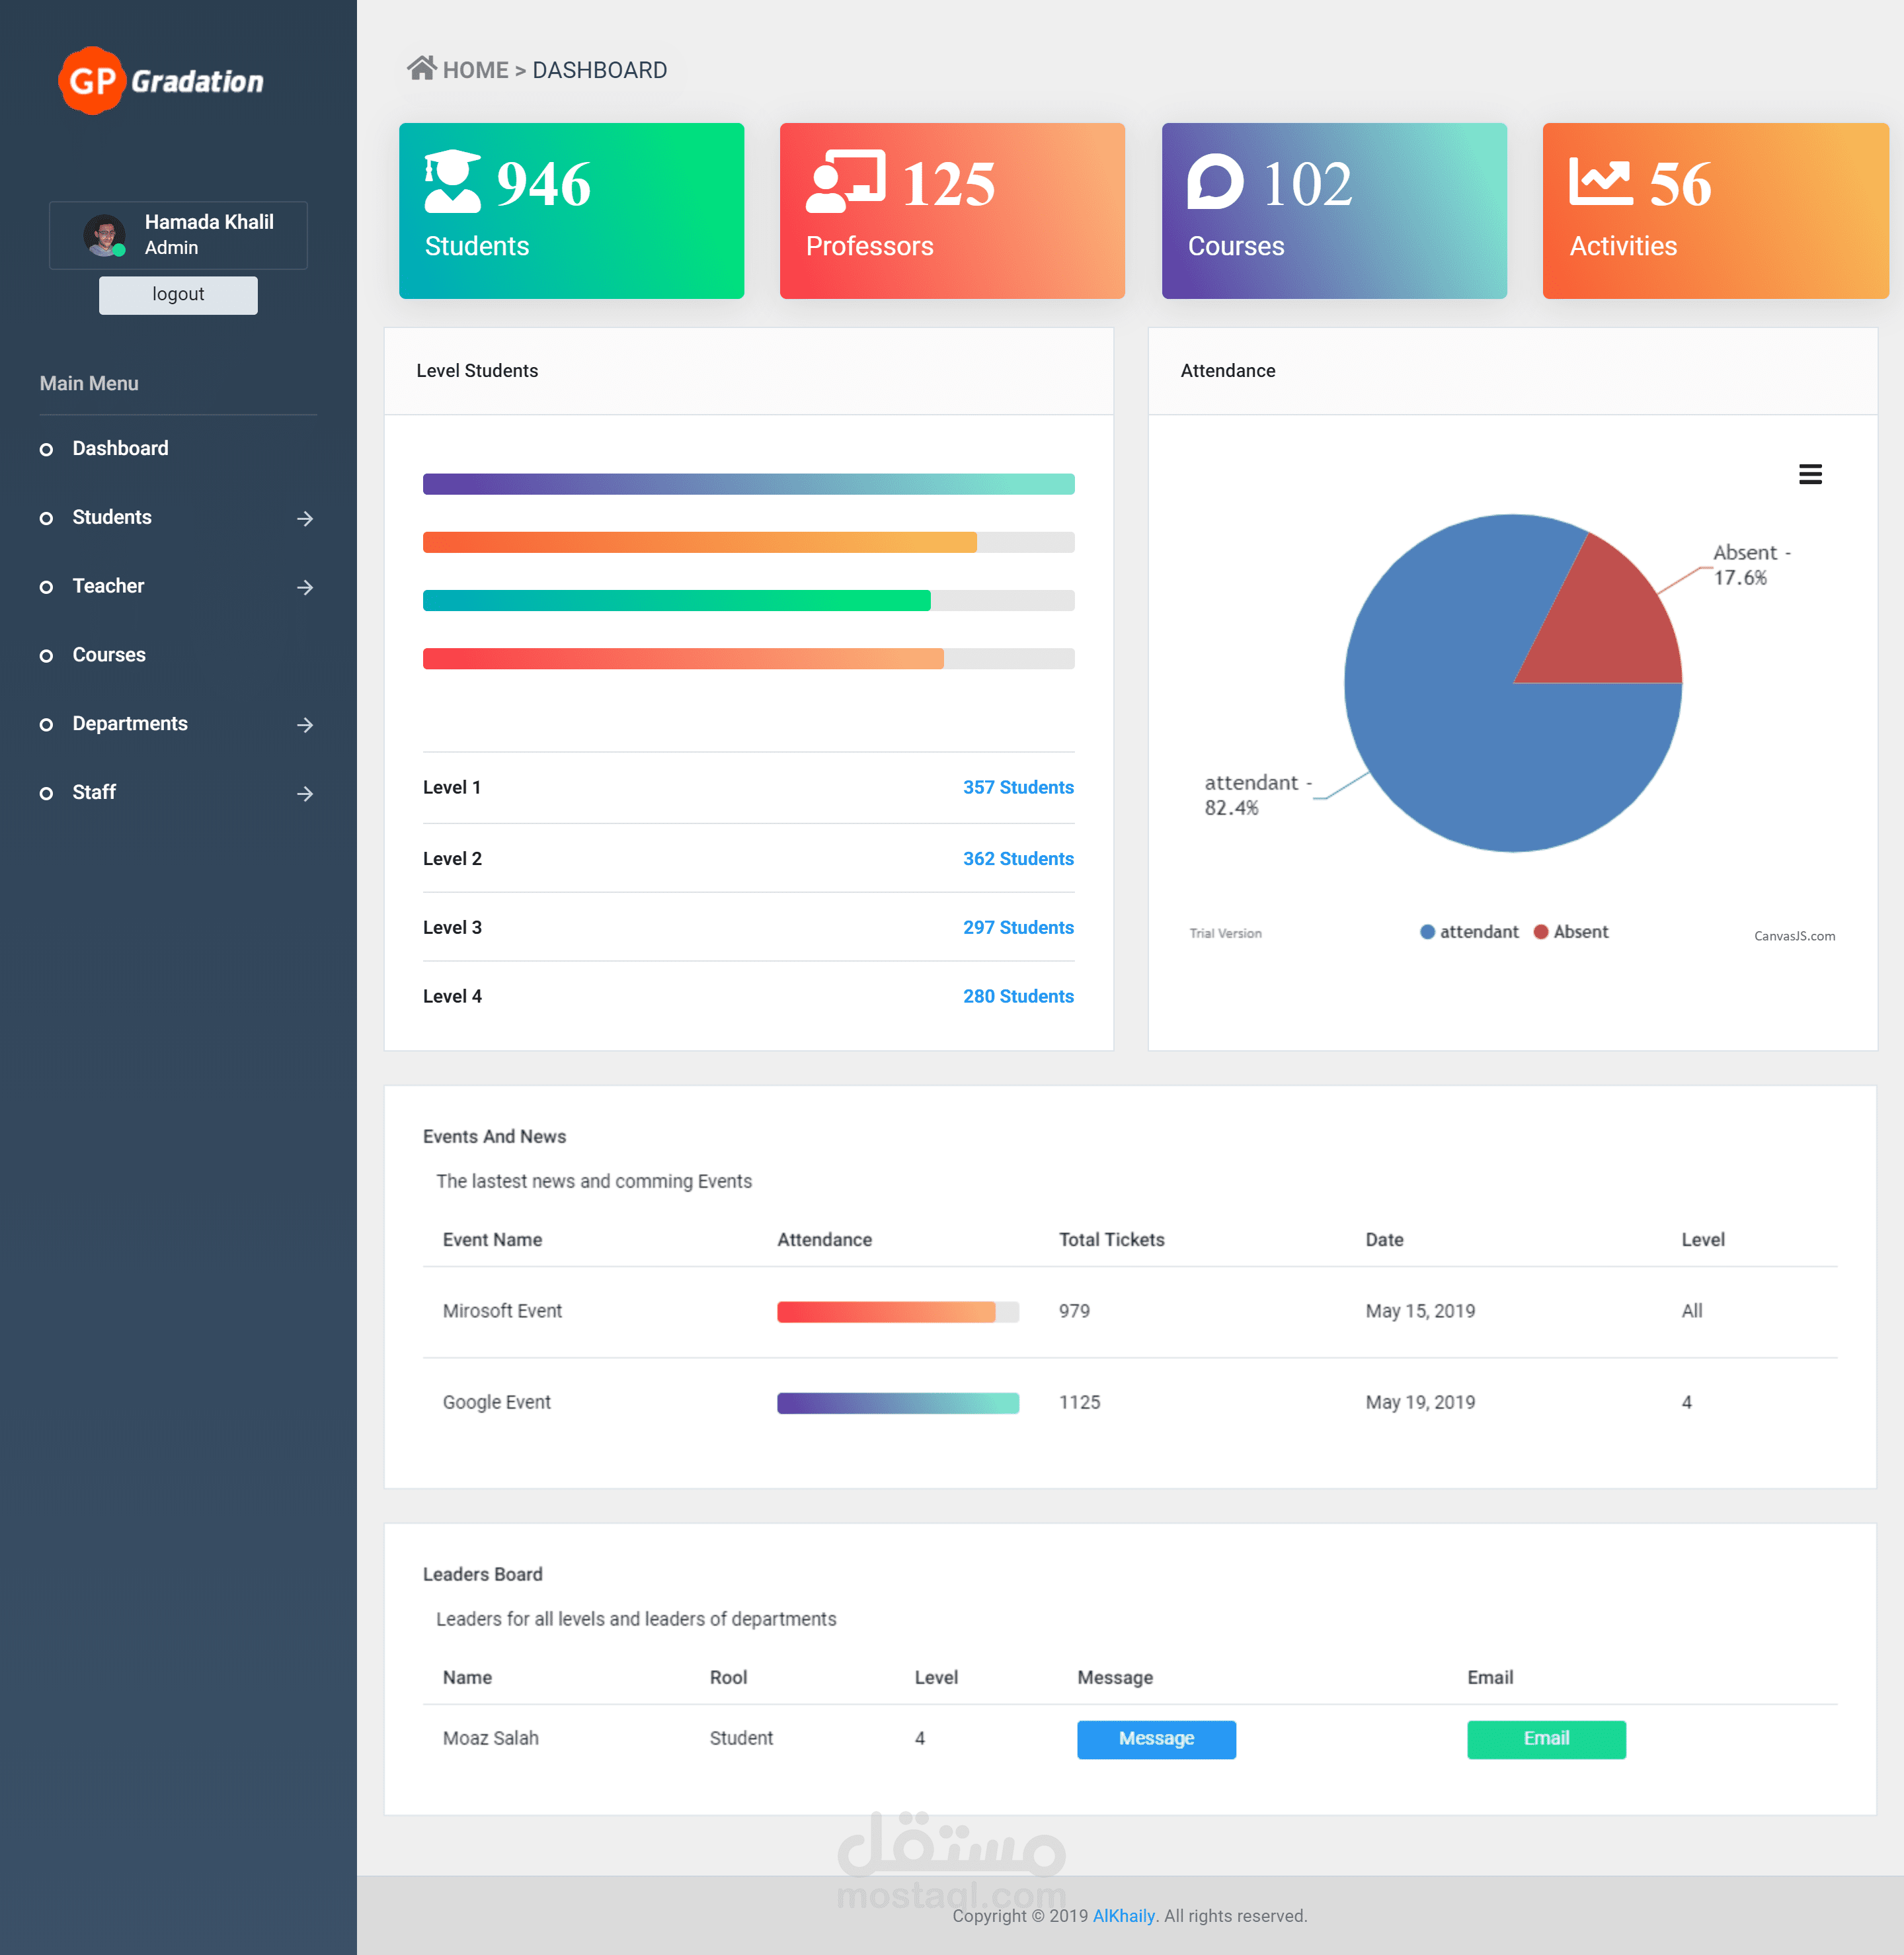Click Hamada Khalil's profile avatar
The width and height of the screenshot is (1904, 1955).
point(104,235)
